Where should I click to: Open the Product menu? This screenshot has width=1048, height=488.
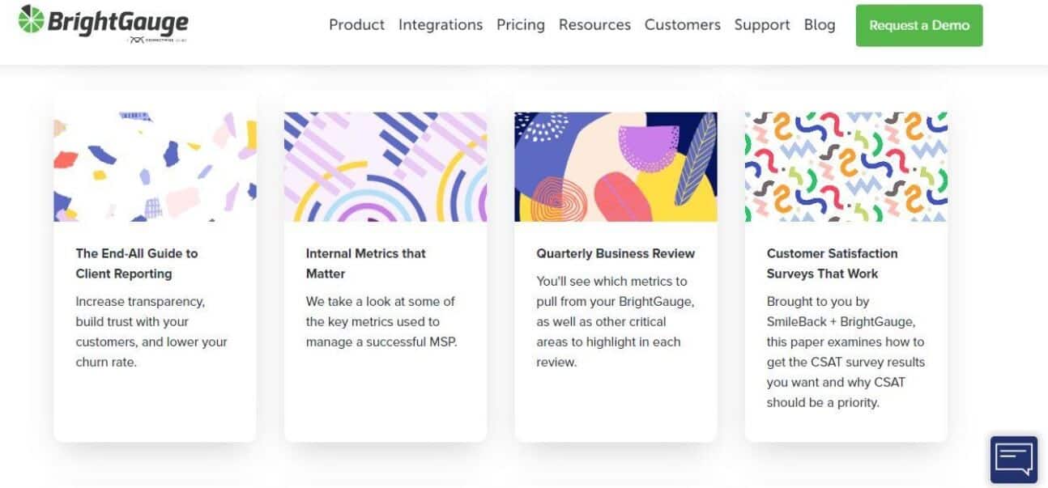356,25
